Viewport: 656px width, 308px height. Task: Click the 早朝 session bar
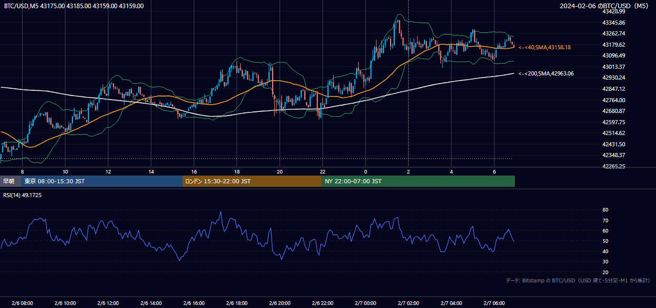[11, 181]
